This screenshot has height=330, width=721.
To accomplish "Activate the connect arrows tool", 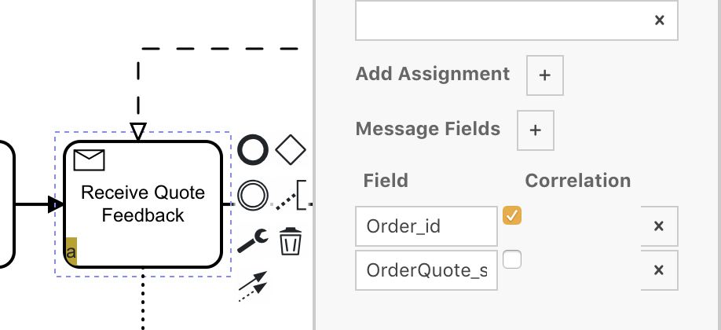I will pyautogui.click(x=253, y=286).
